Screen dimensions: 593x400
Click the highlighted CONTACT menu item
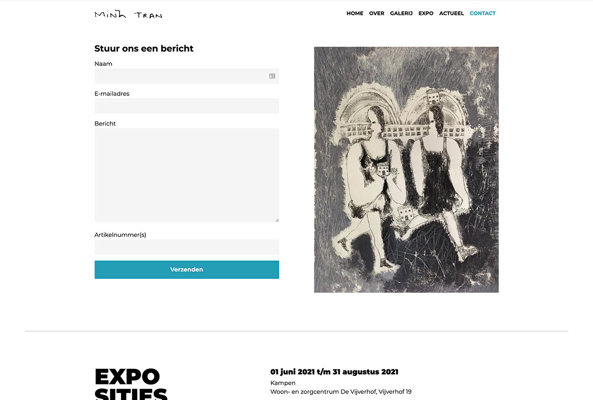(x=483, y=13)
